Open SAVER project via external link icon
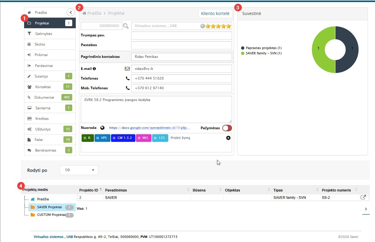375x242 pixels. pyautogui.click(x=363, y=197)
